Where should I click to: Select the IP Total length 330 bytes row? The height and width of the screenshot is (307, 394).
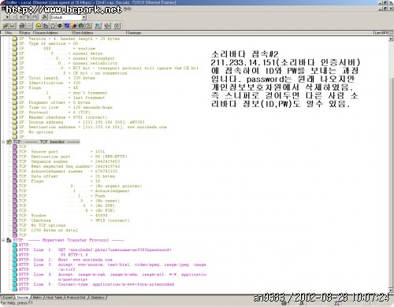pyautogui.click(x=57, y=78)
